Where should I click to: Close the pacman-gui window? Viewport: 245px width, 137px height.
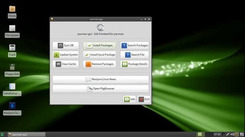pos(149,19)
